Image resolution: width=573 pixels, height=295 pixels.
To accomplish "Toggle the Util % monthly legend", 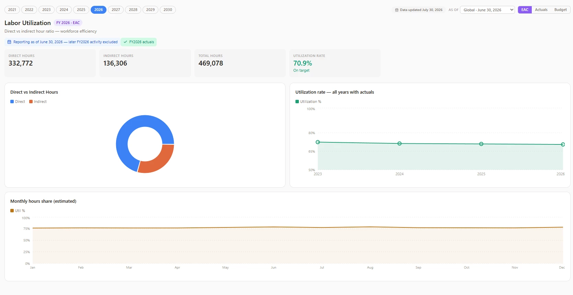I will tap(18, 211).
